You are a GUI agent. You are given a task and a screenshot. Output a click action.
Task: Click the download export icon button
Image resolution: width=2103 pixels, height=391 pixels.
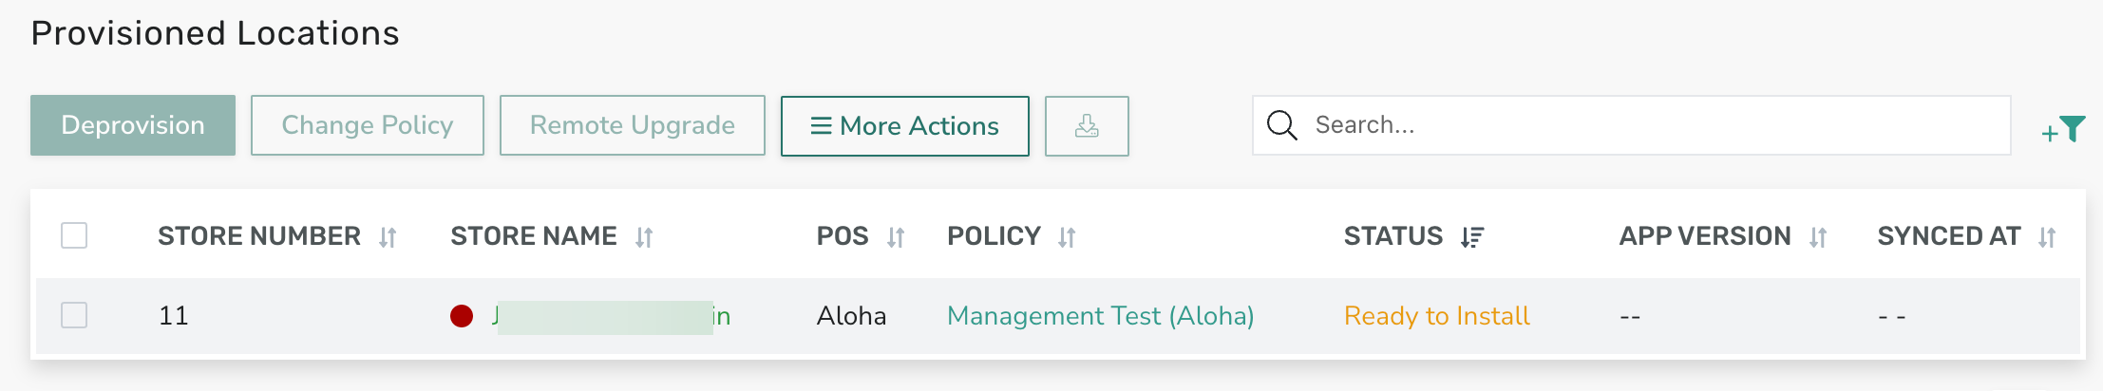point(1087,125)
